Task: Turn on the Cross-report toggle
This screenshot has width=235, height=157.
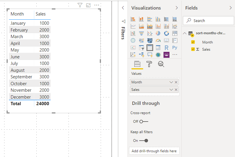Action: point(144,122)
